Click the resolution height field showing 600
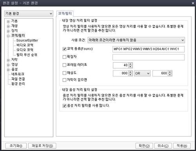 pos(160,73)
